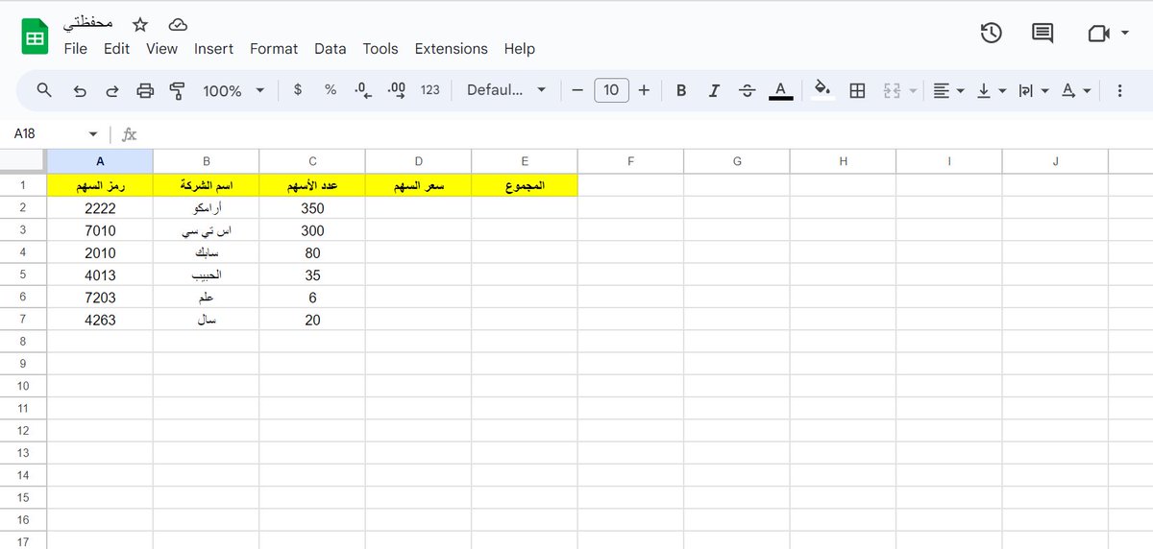Open the Default font dropdown

[x=506, y=89]
